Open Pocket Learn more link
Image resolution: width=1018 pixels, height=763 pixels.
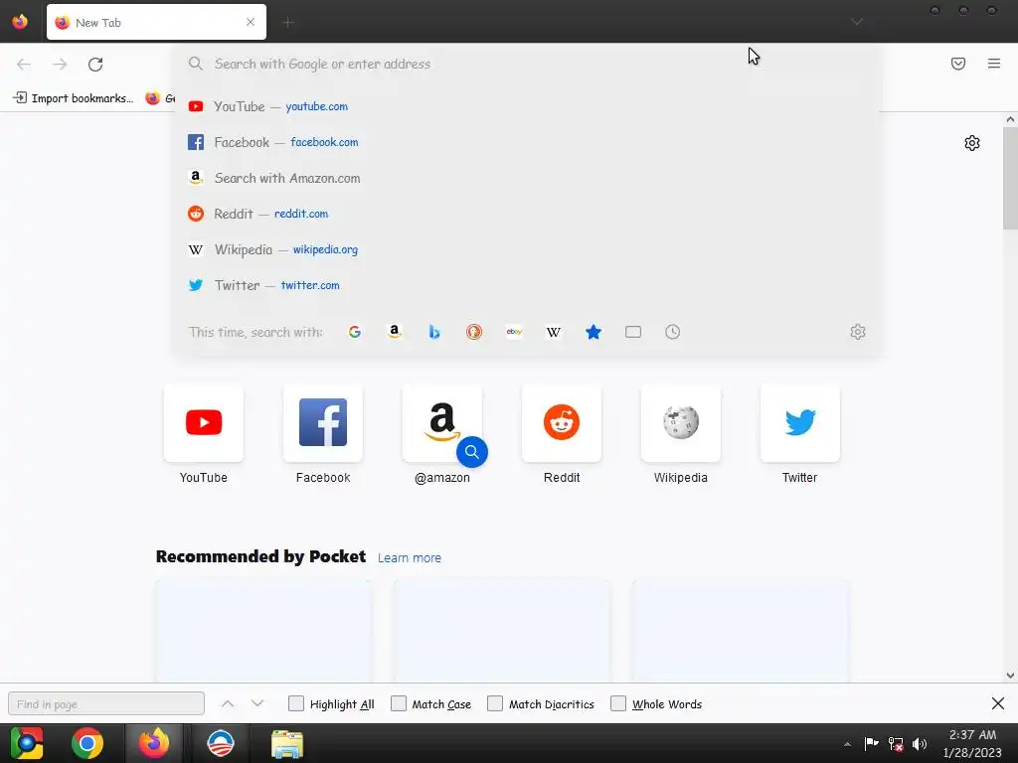tap(409, 558)
